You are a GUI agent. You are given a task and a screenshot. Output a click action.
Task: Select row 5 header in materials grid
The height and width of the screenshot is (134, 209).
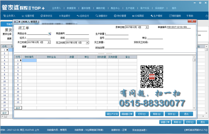18,74
